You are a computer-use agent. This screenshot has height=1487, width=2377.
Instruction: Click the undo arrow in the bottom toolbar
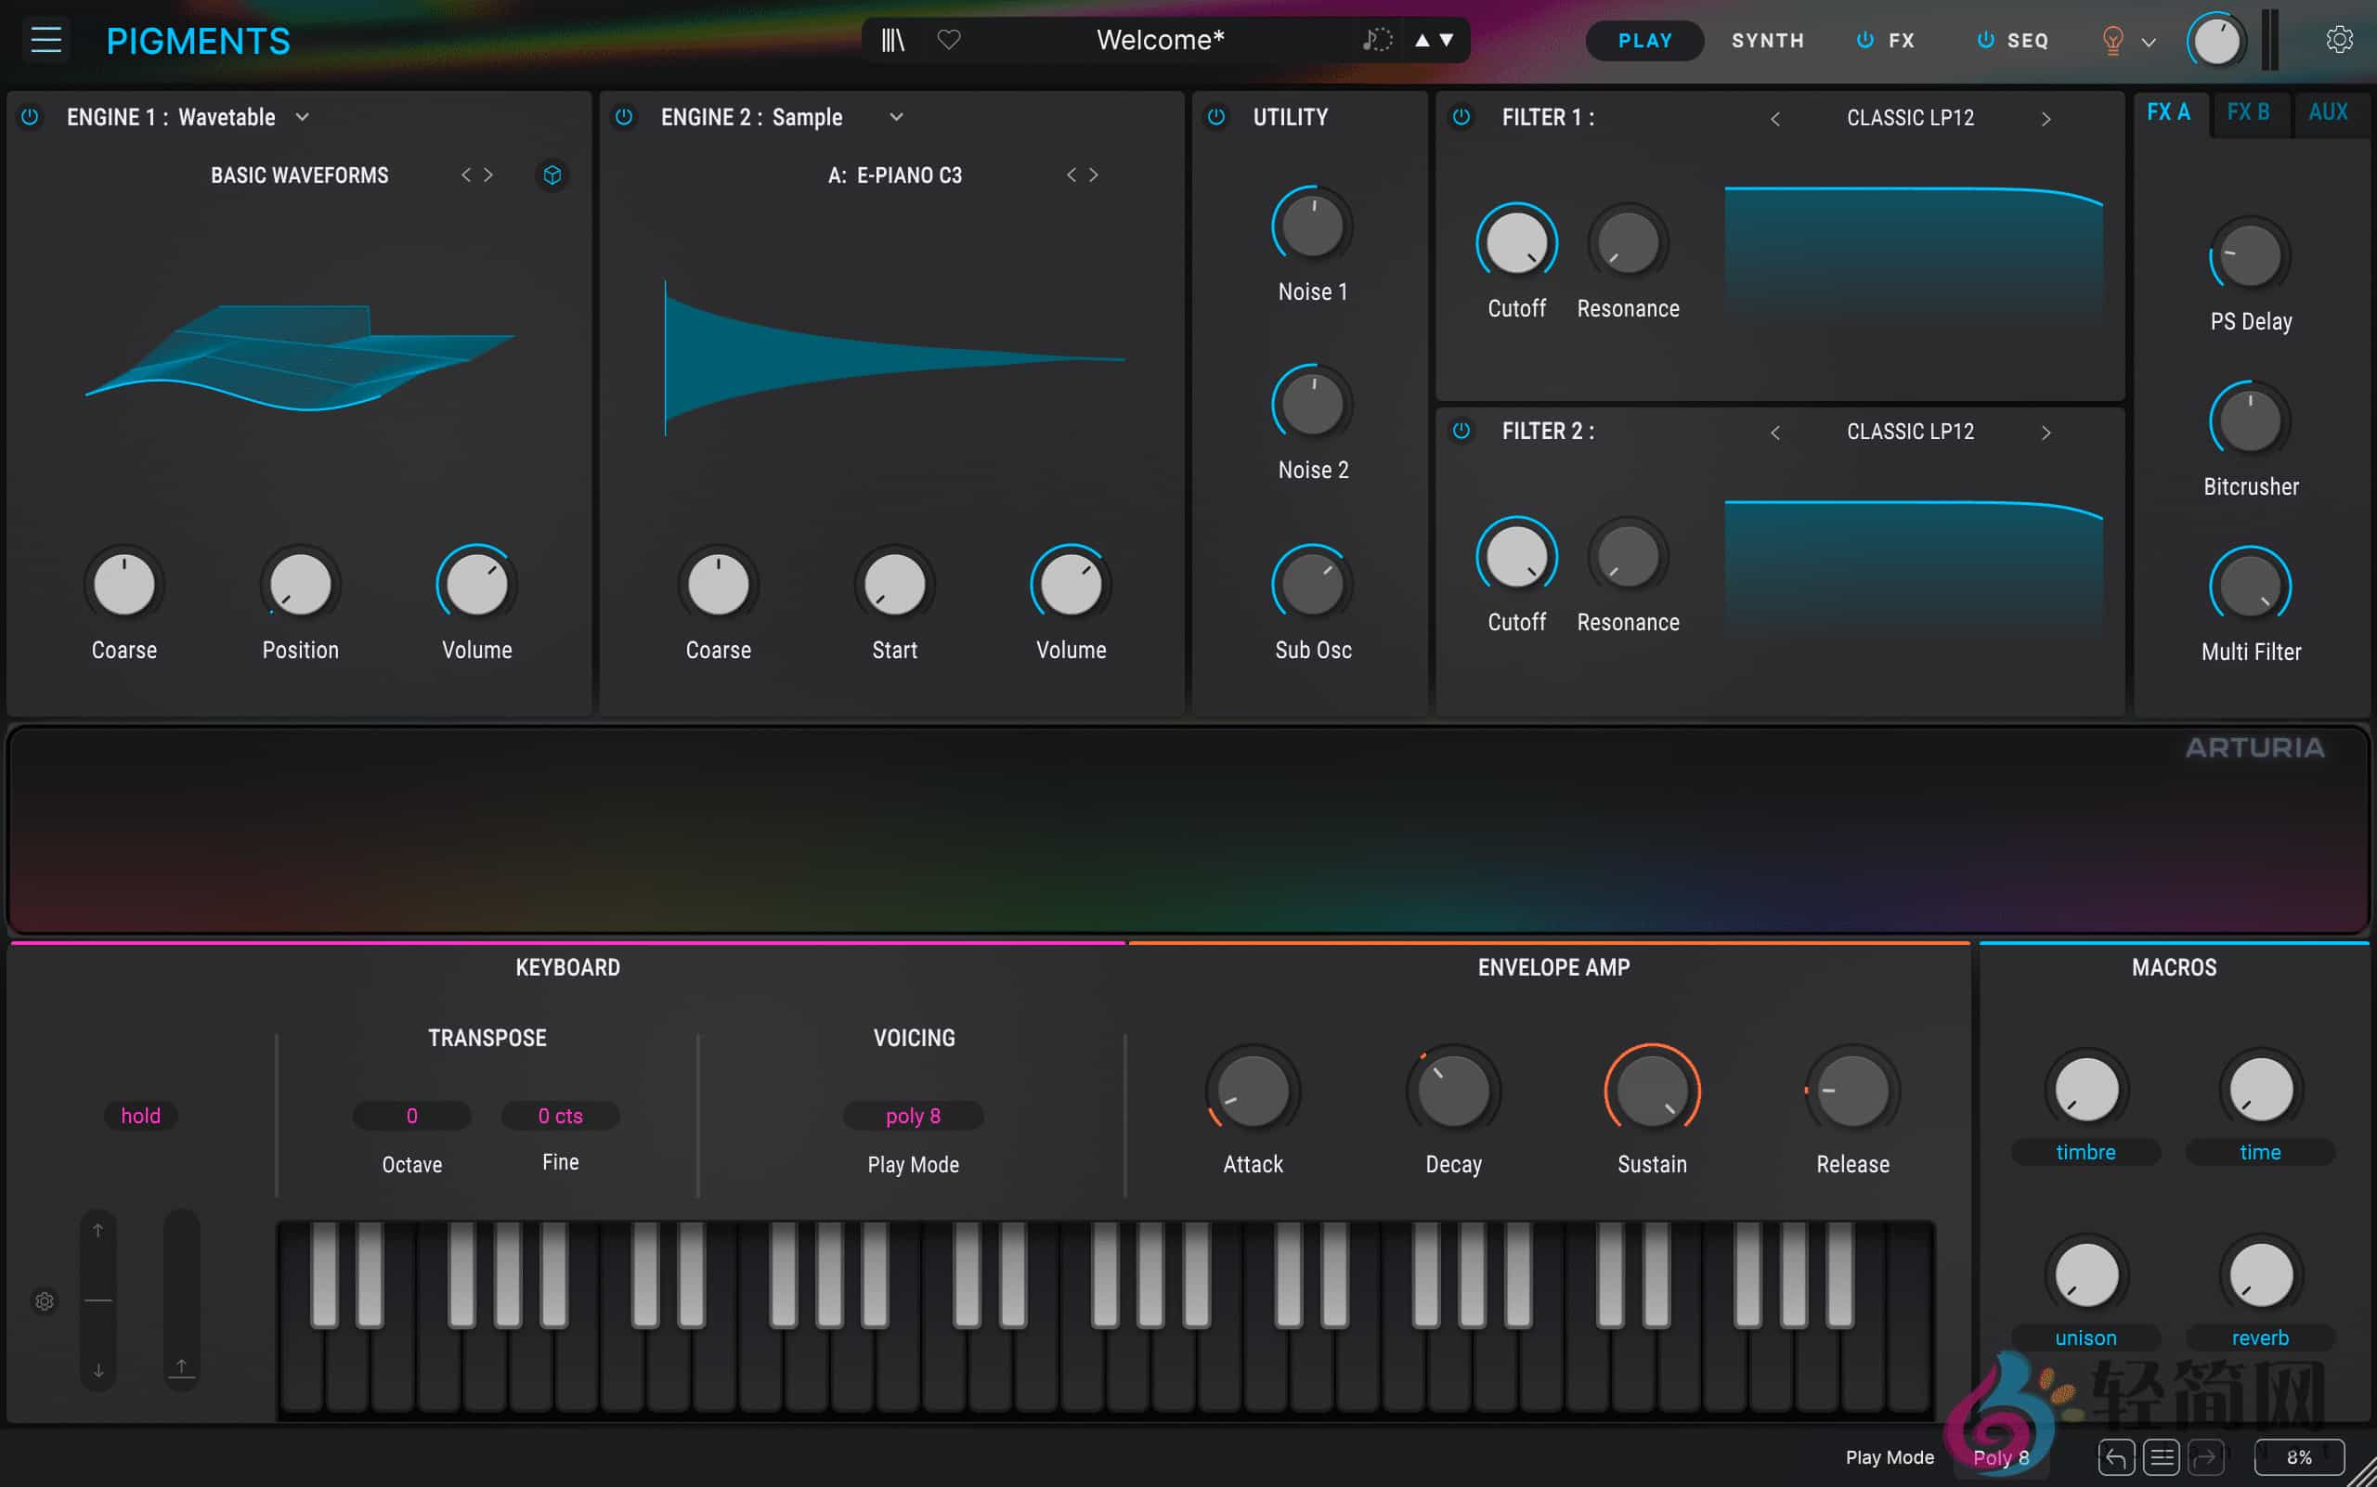click(2117, 1457)
